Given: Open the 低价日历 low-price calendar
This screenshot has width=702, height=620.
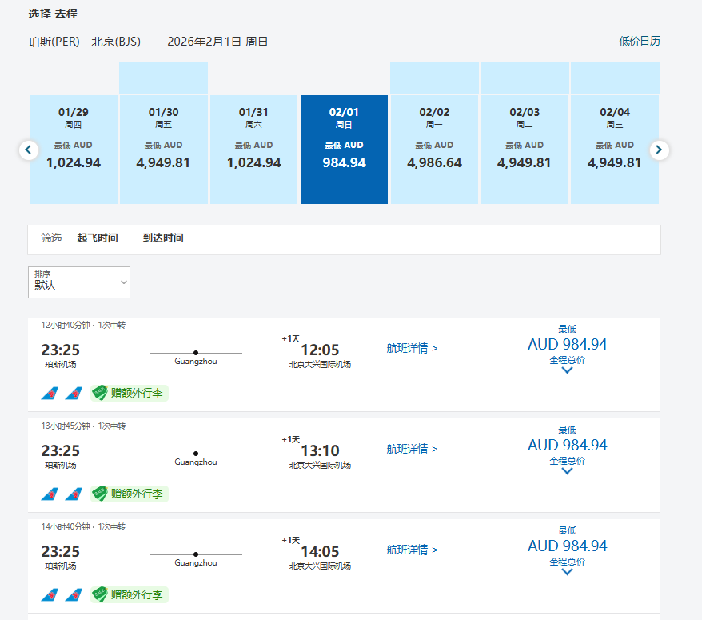Looking at the screenshot, I should click(x=640, y=41).
